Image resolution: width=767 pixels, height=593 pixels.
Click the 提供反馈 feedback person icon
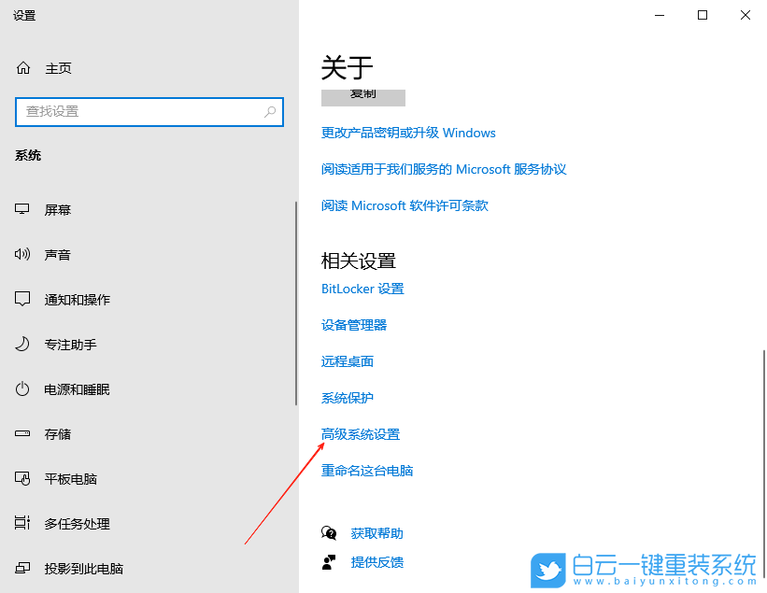coord(329,563)
